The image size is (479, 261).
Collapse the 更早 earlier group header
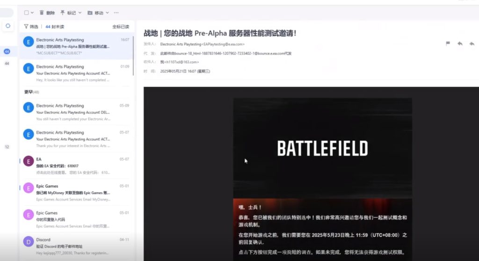pos(31,92)
